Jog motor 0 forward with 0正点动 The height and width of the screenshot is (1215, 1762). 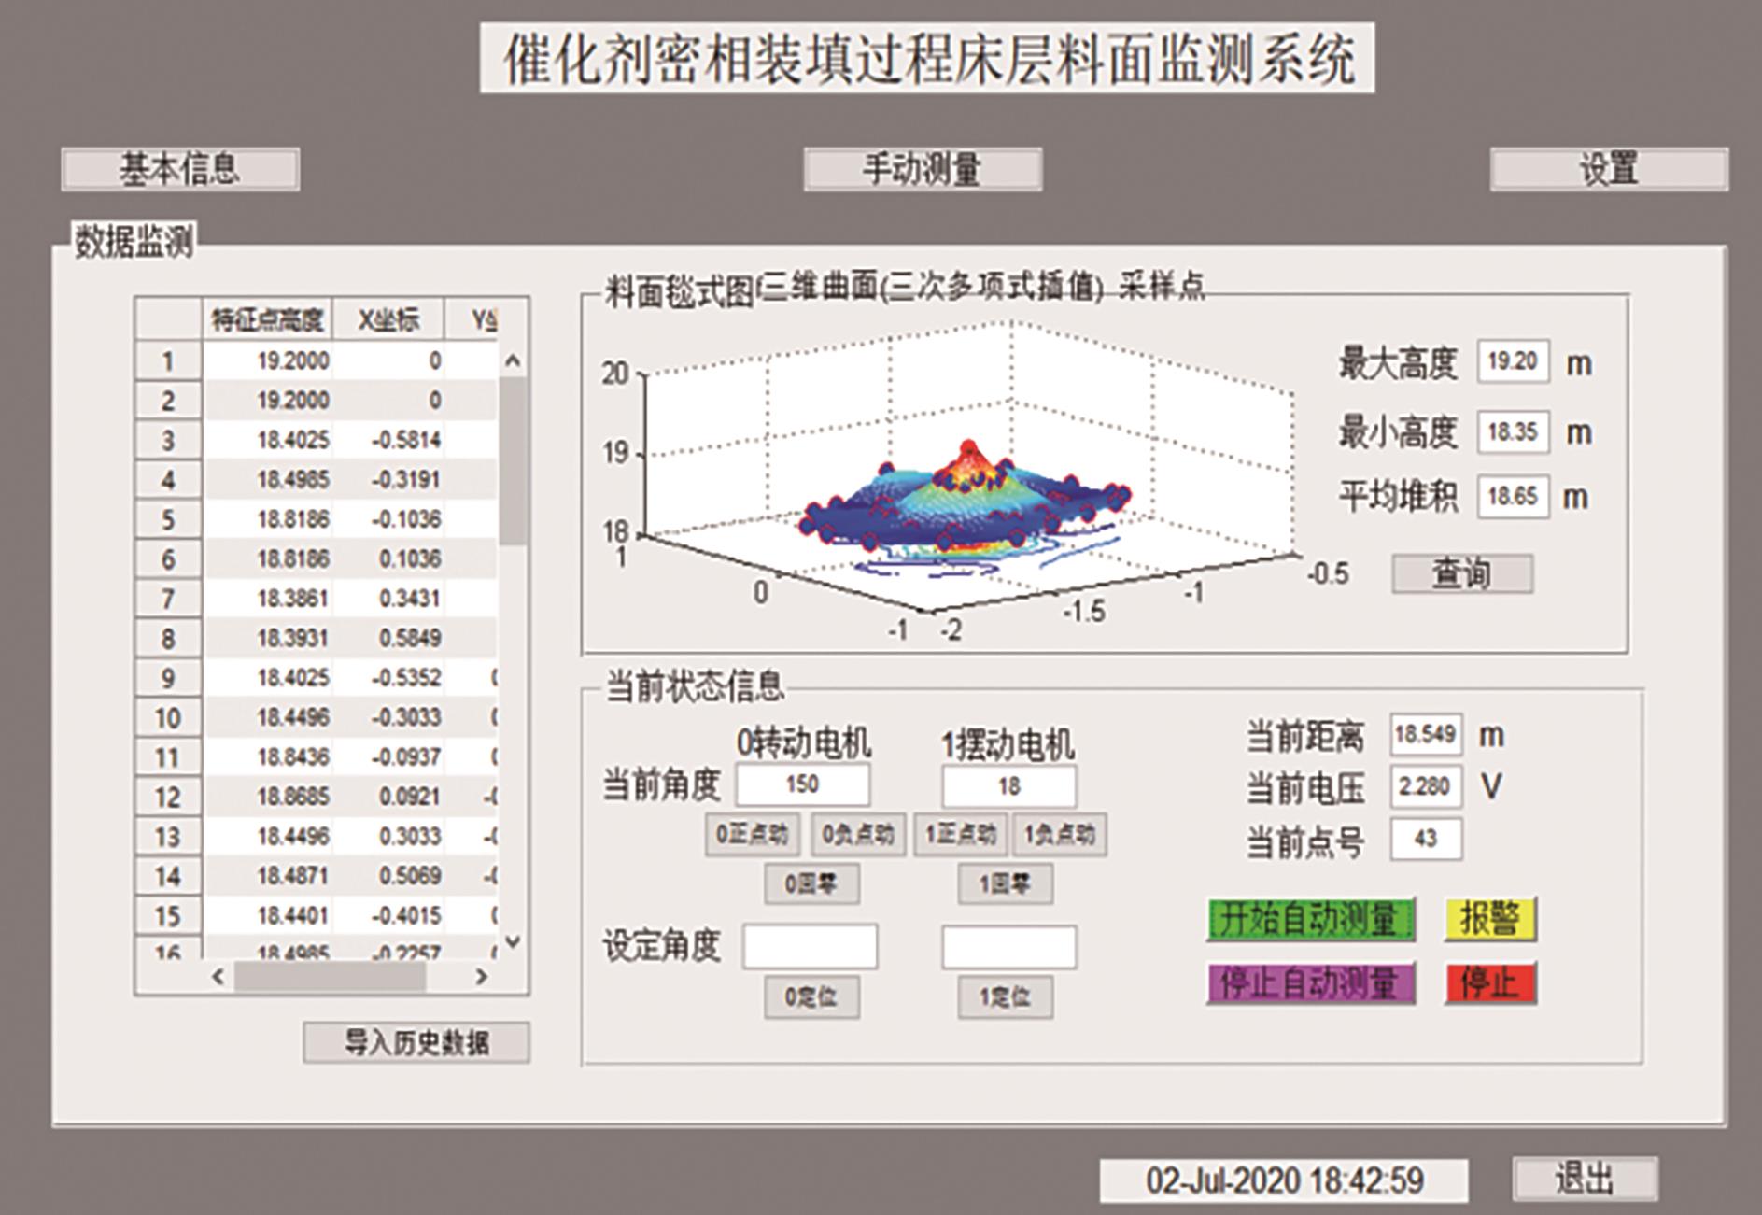752,835
